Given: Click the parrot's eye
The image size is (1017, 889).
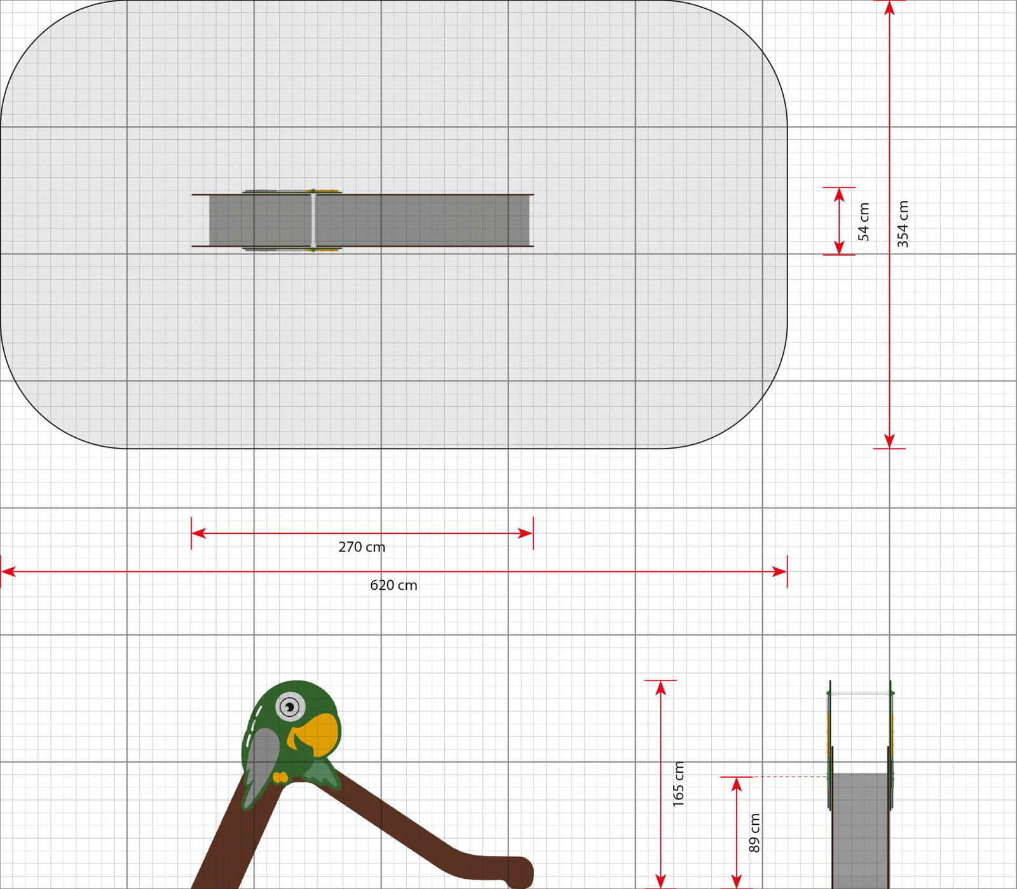Looking at the screenshot, I should (290, 707).
